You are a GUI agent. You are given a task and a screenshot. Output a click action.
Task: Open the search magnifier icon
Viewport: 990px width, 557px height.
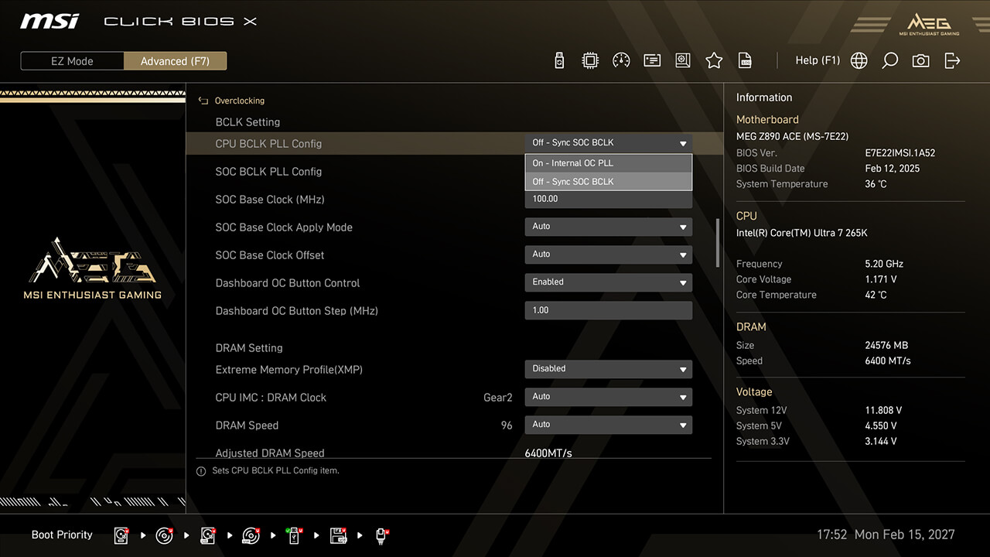pos(889,60)
